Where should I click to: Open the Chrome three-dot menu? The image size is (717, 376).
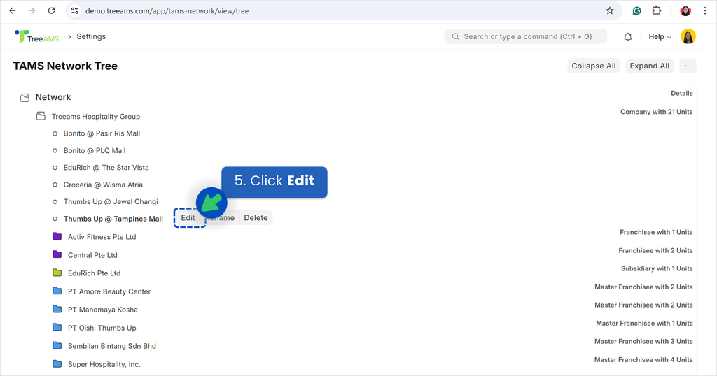(x=705, y=10)
